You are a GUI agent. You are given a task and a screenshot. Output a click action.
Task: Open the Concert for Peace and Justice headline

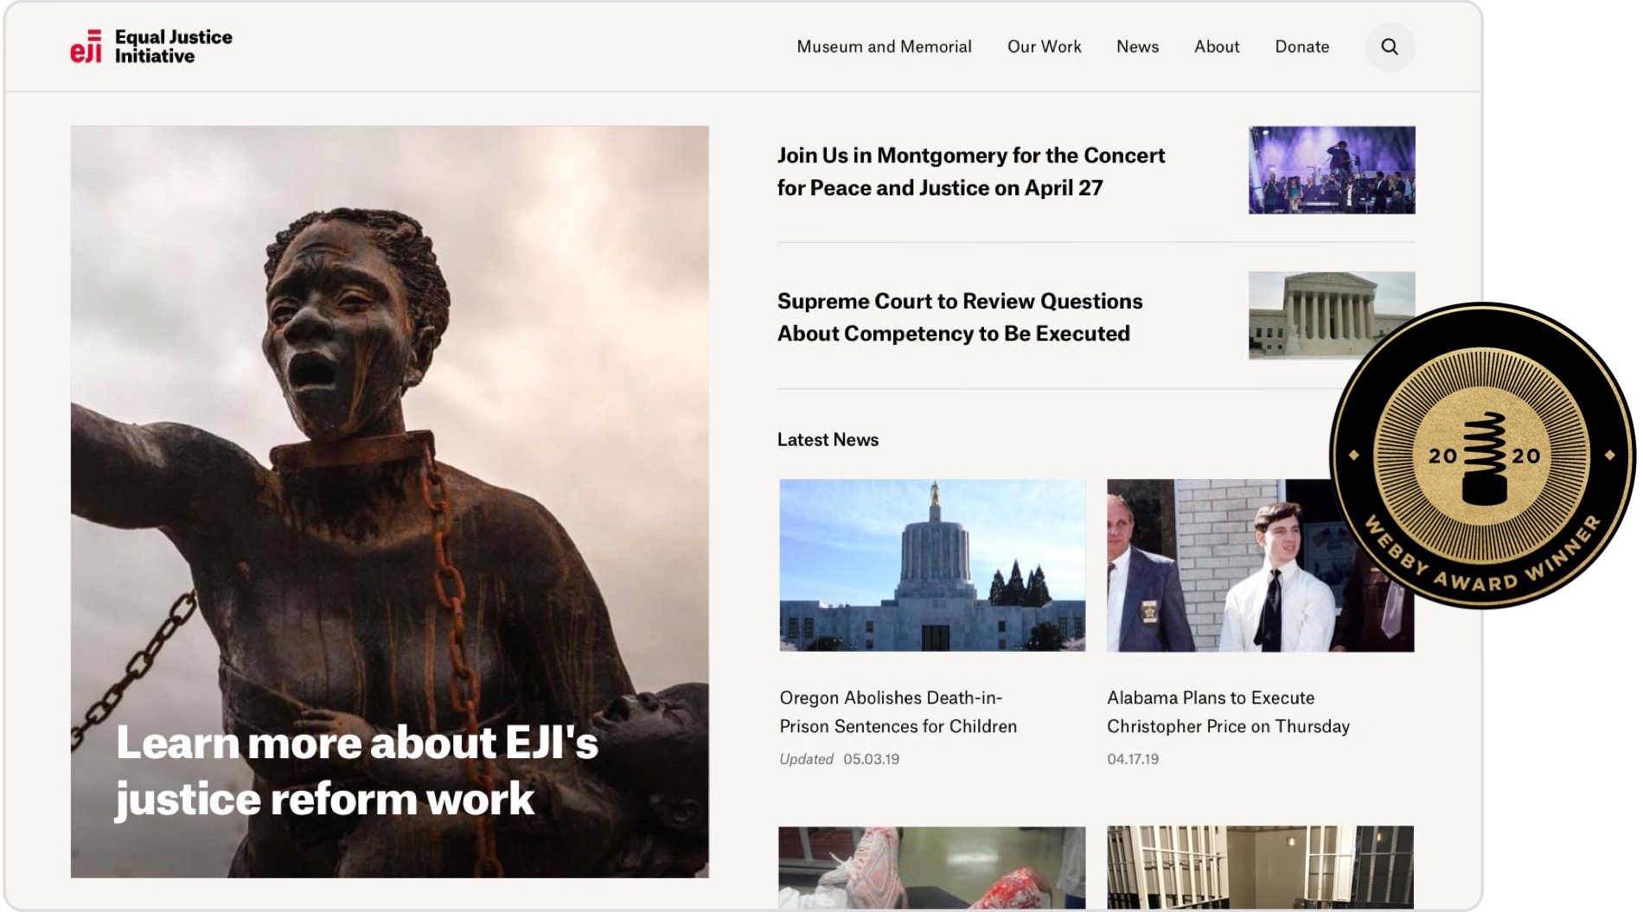(x=970, y=171)
